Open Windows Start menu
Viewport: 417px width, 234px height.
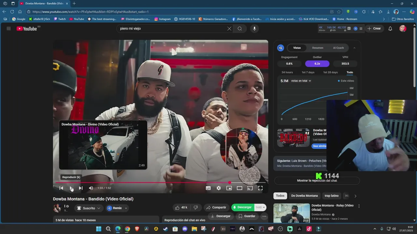99,229
